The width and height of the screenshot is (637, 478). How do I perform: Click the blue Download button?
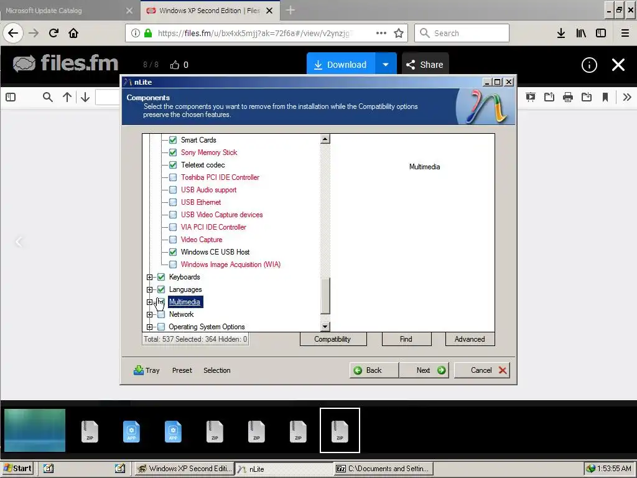click(x=341, y=64)
